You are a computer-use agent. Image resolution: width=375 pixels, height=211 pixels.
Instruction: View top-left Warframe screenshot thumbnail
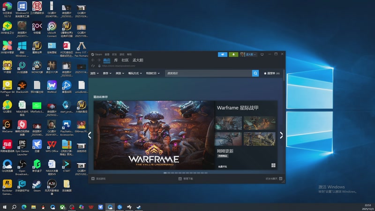point(228,123)
